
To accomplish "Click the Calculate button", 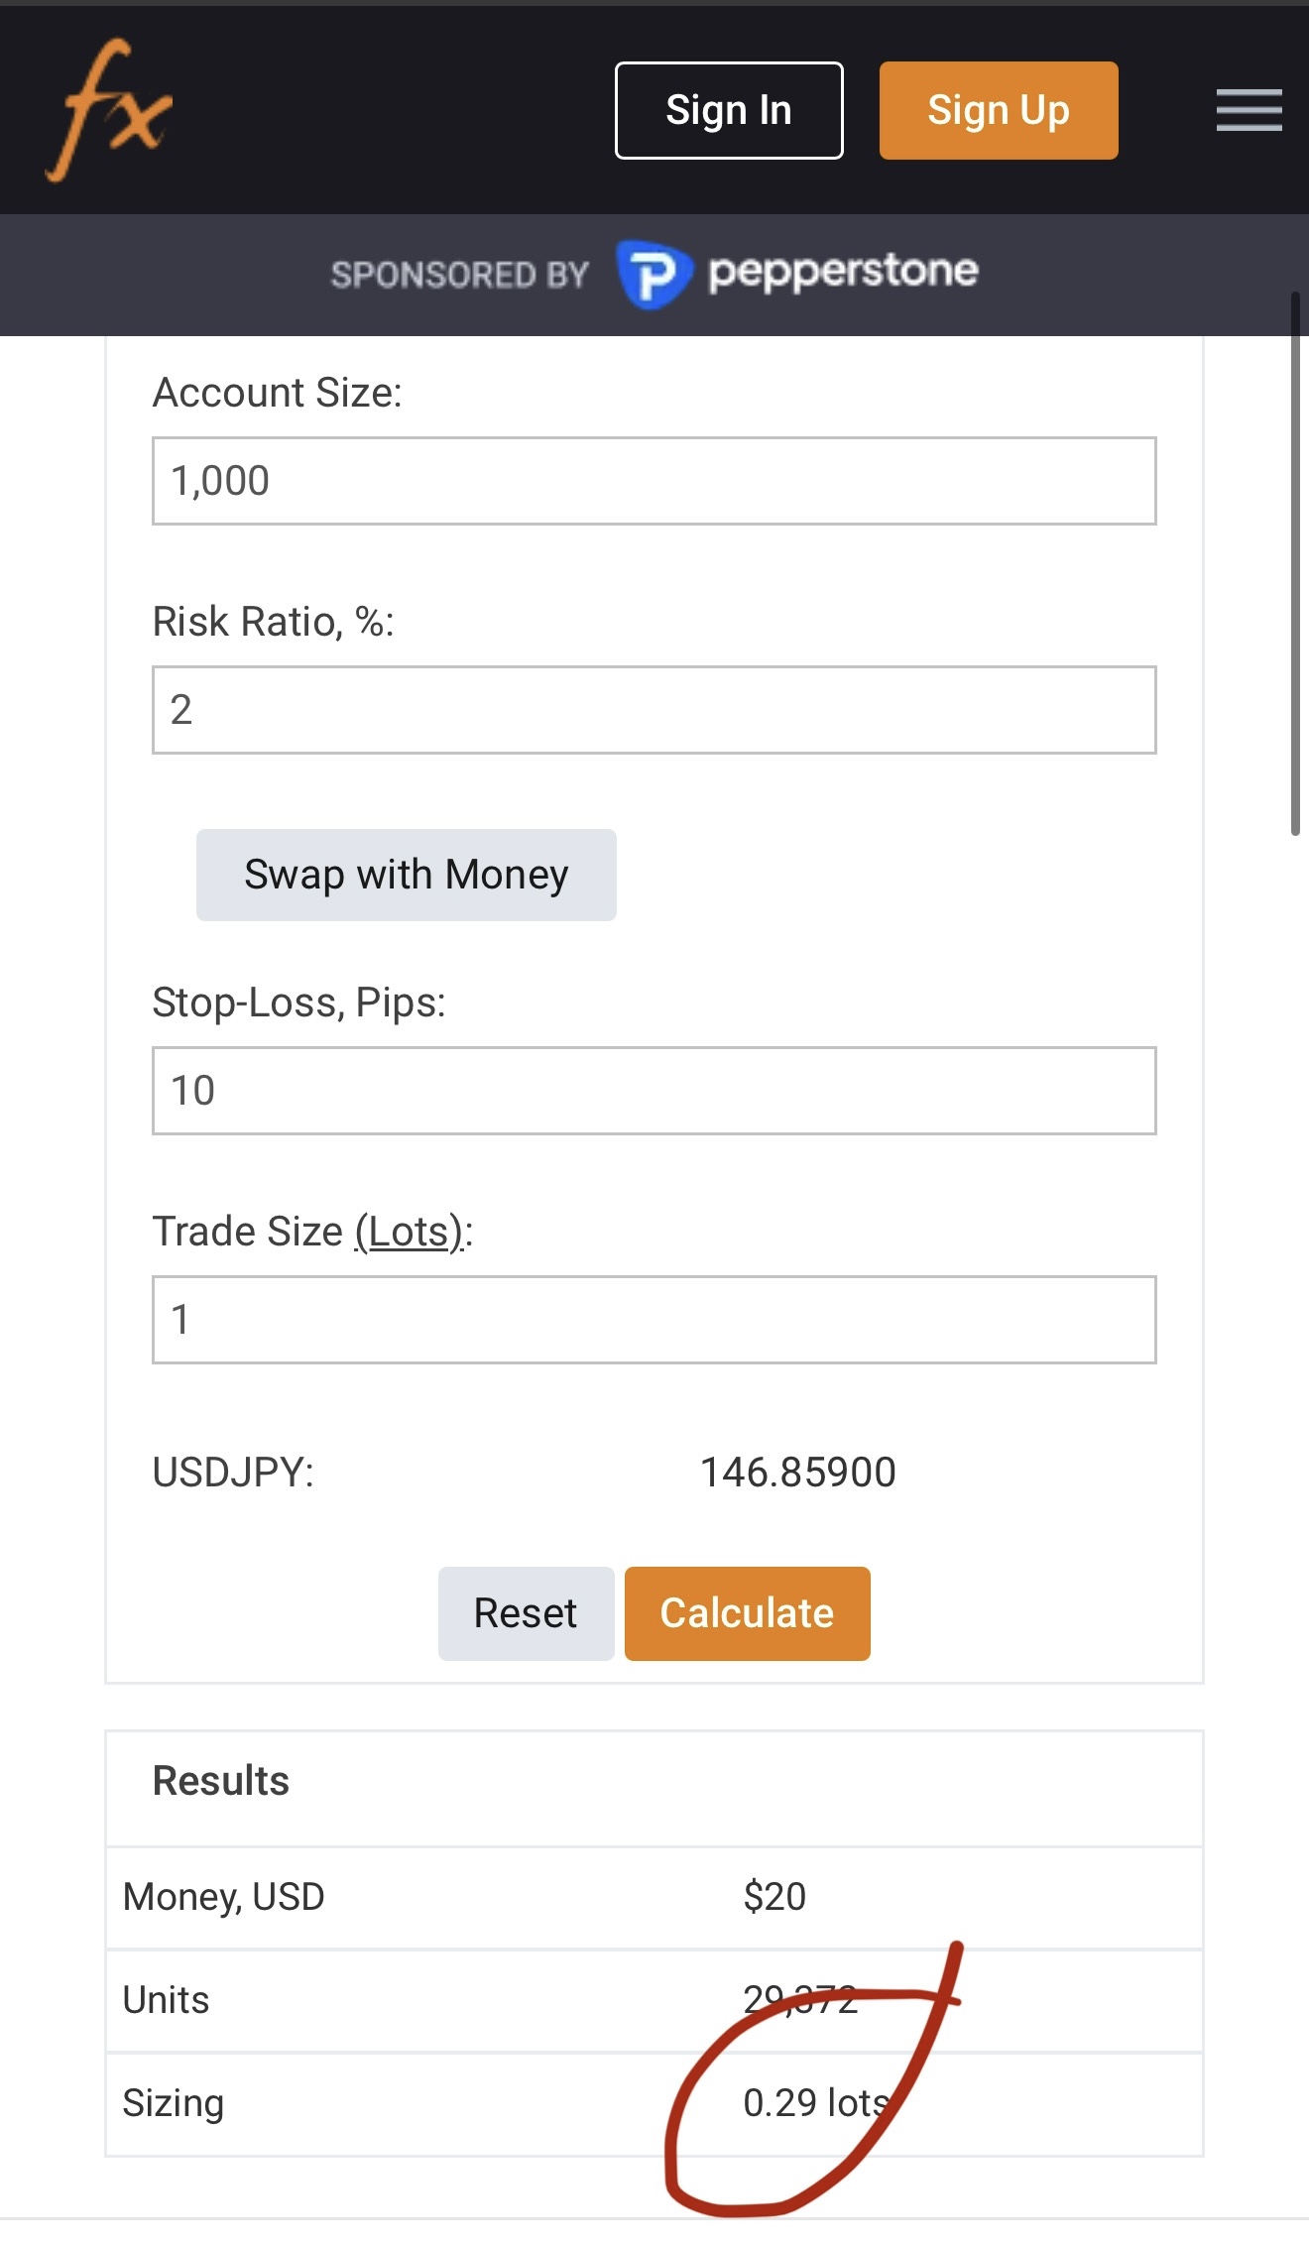I will 748,1613.
